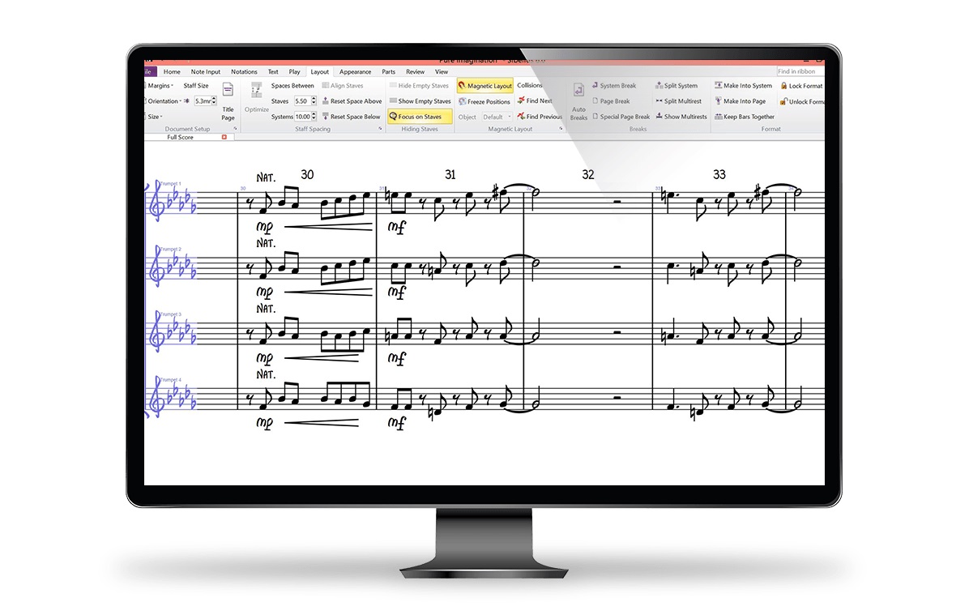Insert a Title Page
The width and height of the screenshot is (969, 615).
[x=228, y=101]
